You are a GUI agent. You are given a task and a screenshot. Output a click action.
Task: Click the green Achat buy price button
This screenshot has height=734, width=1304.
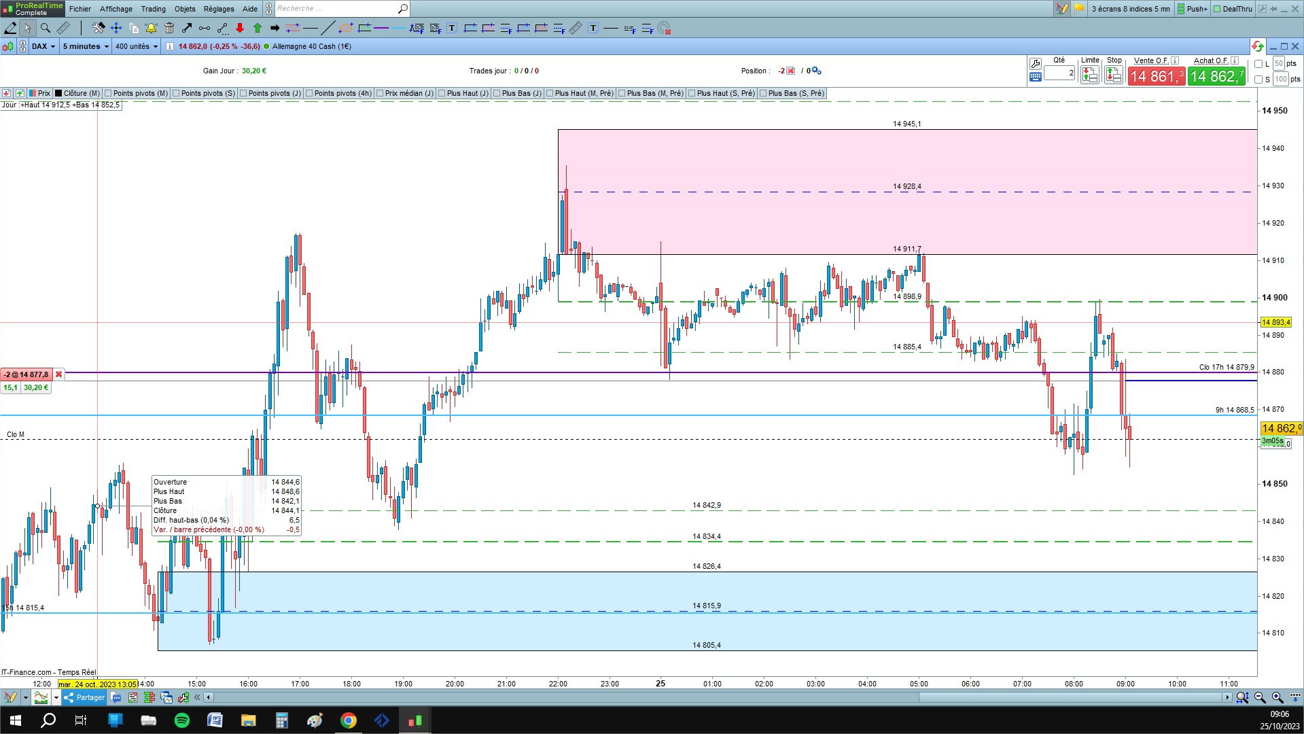[1216, 76]
